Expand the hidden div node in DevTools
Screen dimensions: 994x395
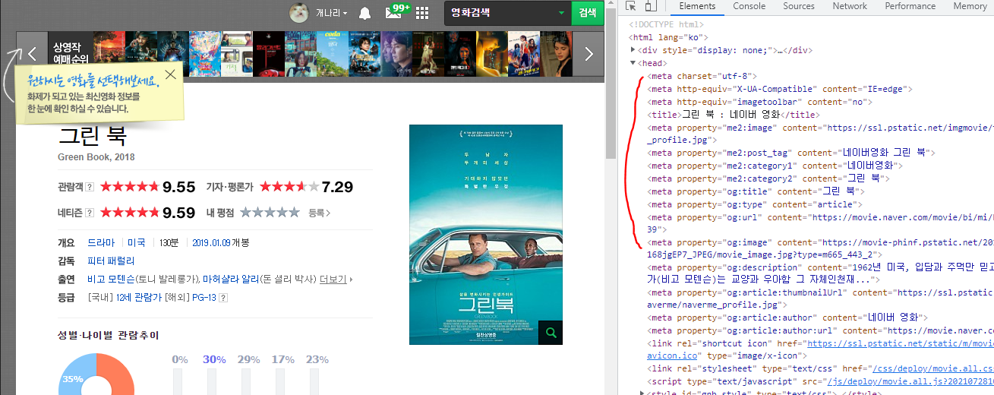(634, 50)
